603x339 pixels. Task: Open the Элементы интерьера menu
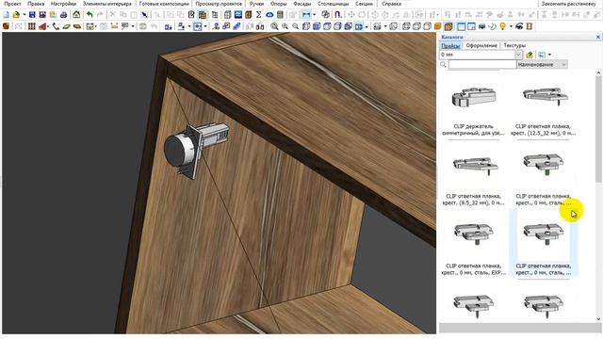point(106,4)
